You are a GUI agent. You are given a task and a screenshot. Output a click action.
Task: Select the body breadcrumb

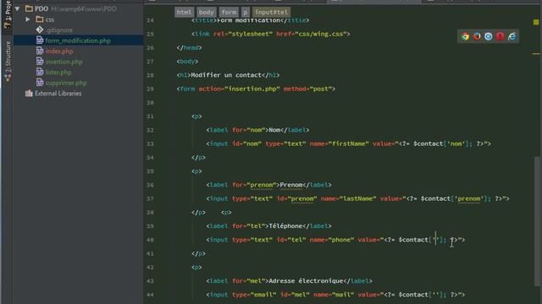tap(207, 12)
